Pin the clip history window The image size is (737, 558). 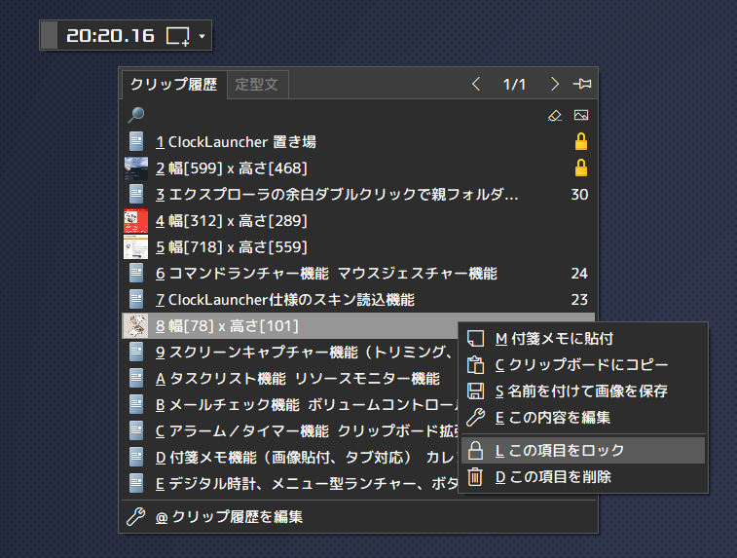(x=582, y=84)
